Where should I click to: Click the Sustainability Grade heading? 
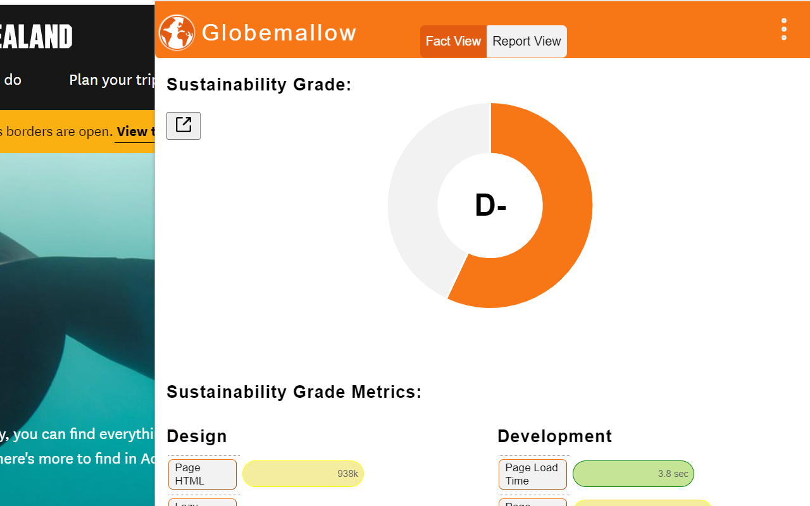click(259, 85)
